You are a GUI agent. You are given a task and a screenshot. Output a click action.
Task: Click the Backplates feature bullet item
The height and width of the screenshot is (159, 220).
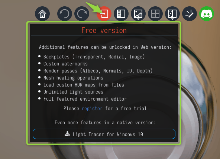coord(94,57)
